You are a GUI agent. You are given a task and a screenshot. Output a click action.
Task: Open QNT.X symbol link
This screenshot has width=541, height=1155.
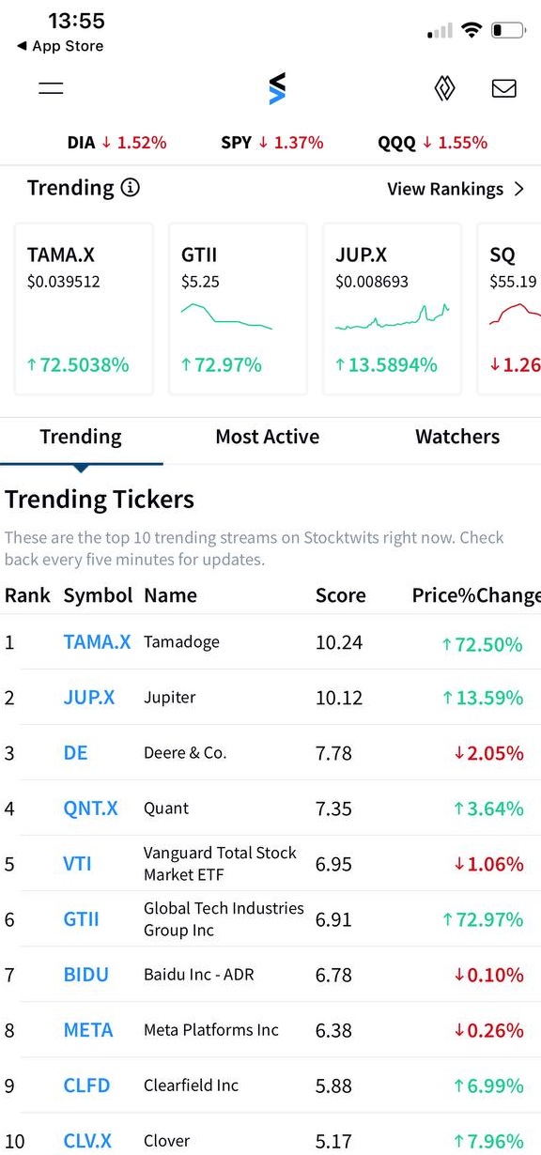point(91,808)
